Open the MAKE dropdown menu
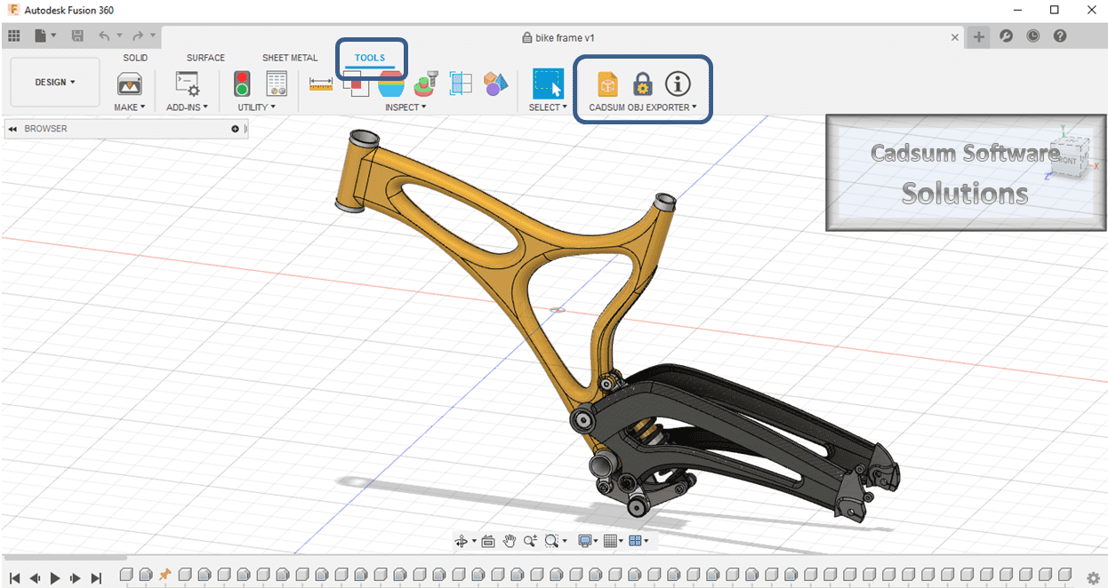This screenshot has width=1108, height=588. pos(129,107)
